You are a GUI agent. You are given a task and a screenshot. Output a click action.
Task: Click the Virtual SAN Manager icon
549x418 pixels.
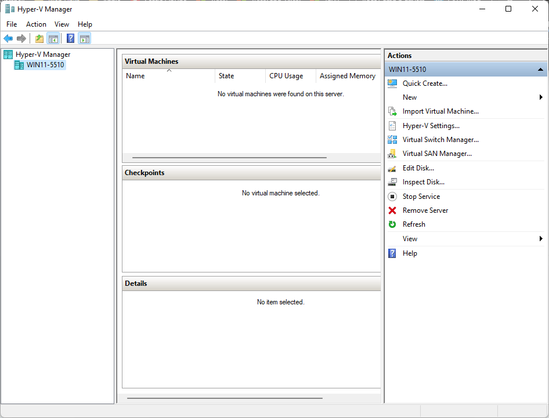392,154
